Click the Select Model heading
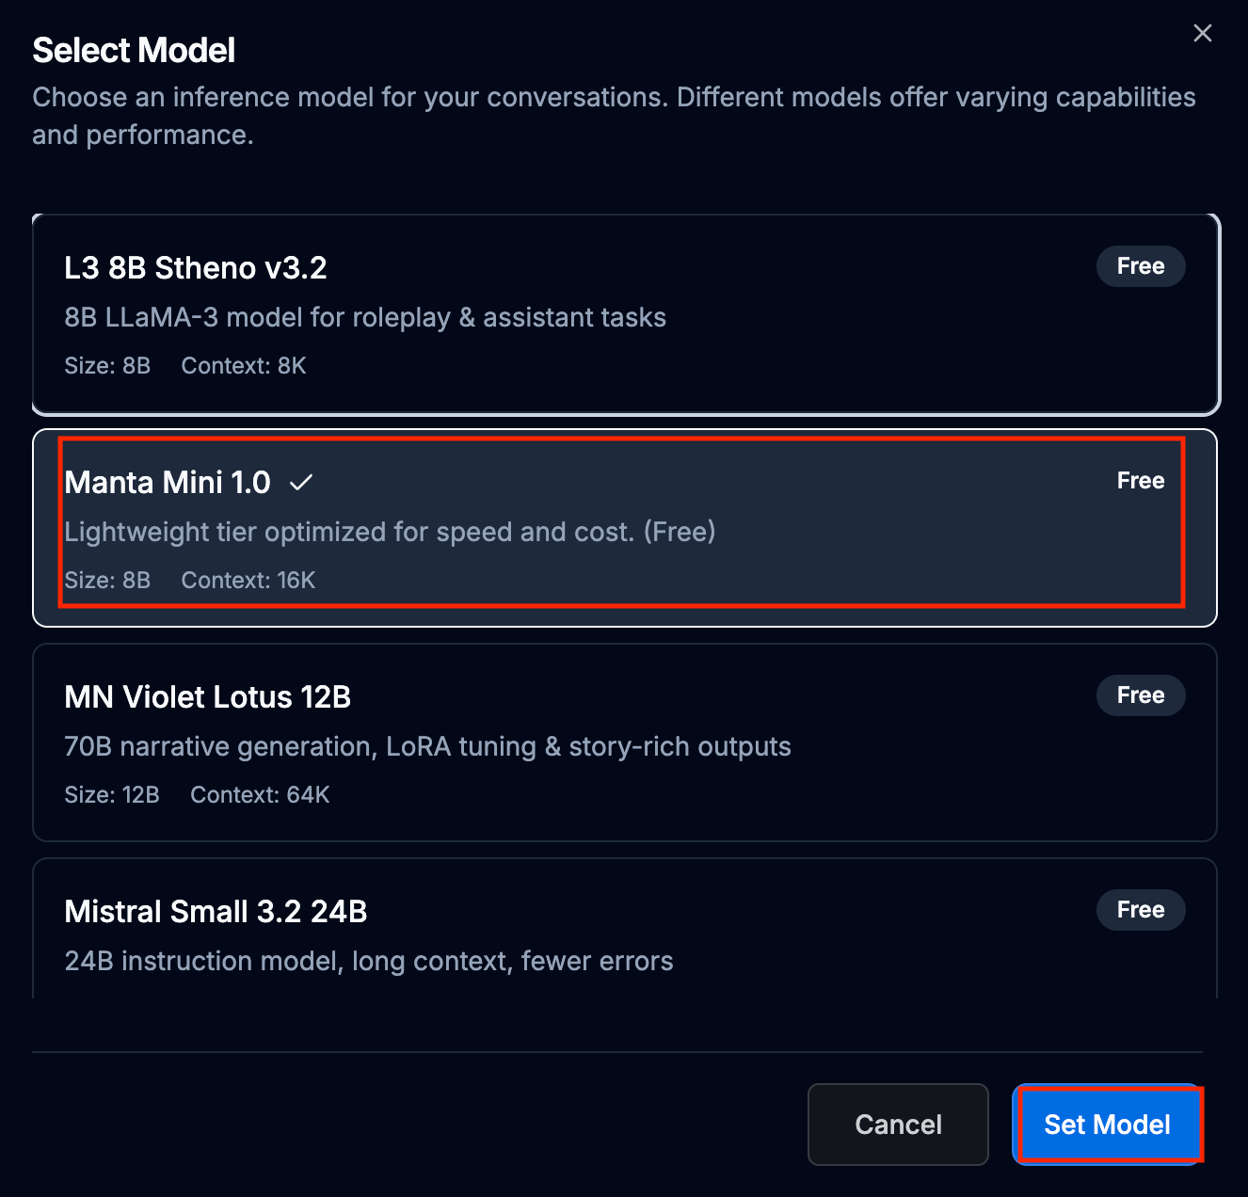The image size is (1248, 1197). click(134, 50)
